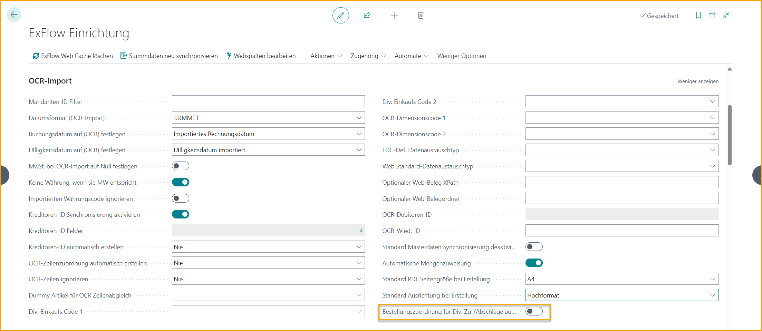Image resolution: width=762 pixels, height=331 pixels.
Task: Toggle MwSt. bei OCR-Import auf Null festlegen
Action: click(181, 166)
